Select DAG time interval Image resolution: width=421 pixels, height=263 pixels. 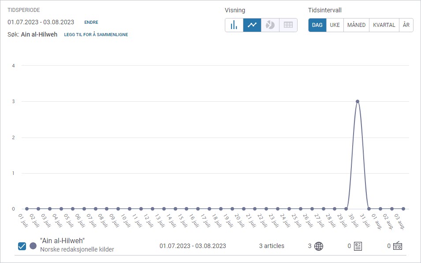pyautogui.click(x=317, y=25)
